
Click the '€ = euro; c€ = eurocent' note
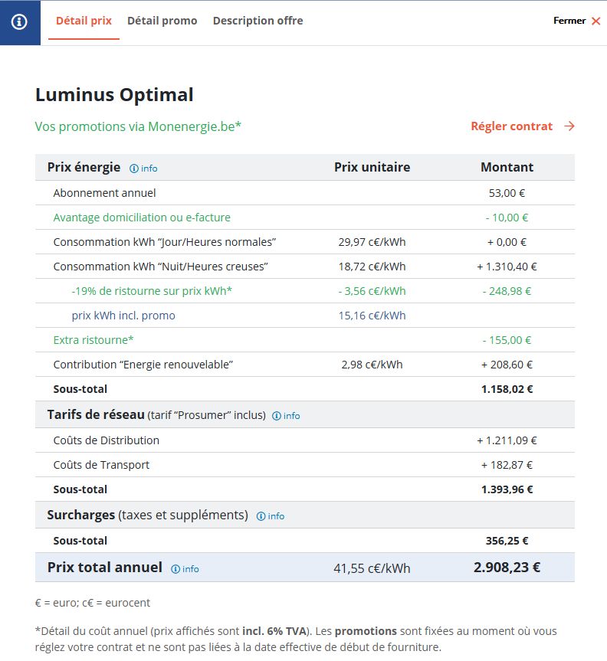pyautogui.click(x=93, y=603)
